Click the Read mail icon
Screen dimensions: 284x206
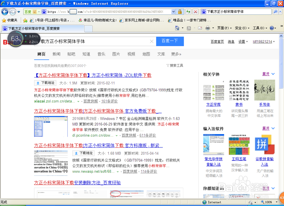200,28
